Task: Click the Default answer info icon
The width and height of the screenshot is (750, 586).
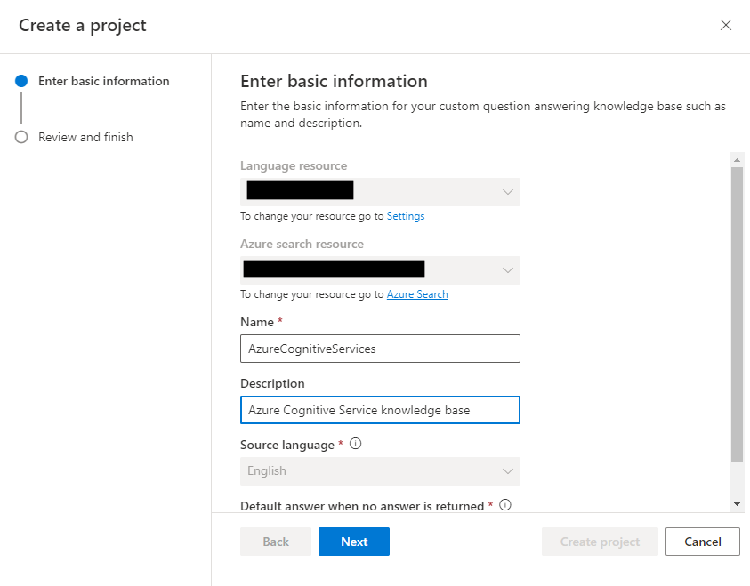Action: (x=505, y=505)
